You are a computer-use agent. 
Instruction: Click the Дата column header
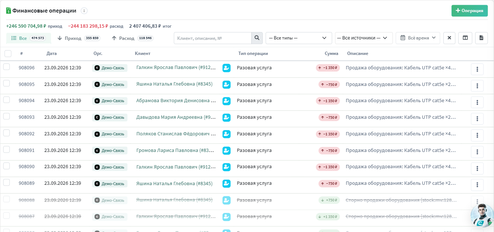coord(52,53)
